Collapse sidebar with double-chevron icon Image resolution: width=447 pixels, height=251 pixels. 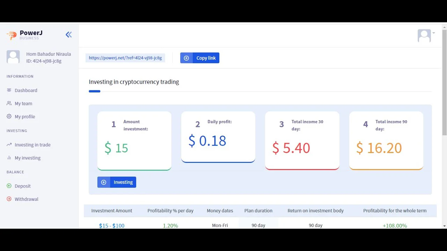point(69,35)
